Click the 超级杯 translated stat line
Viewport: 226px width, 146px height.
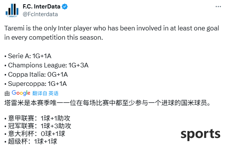(x=31, y=141)
